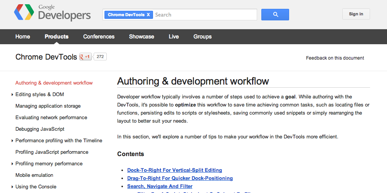This screenshot has width=387, height=193.
Task: Expand the Performance profiling with the Timeline arrow
Action: 12,141
